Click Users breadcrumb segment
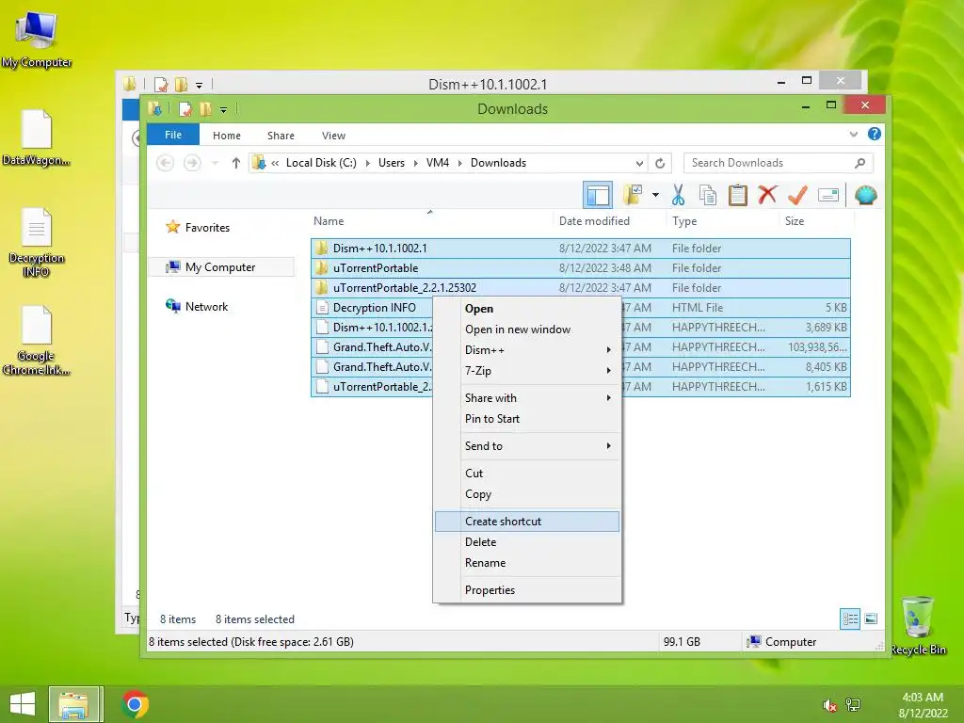Screen dimensions: 964x723 391,163
